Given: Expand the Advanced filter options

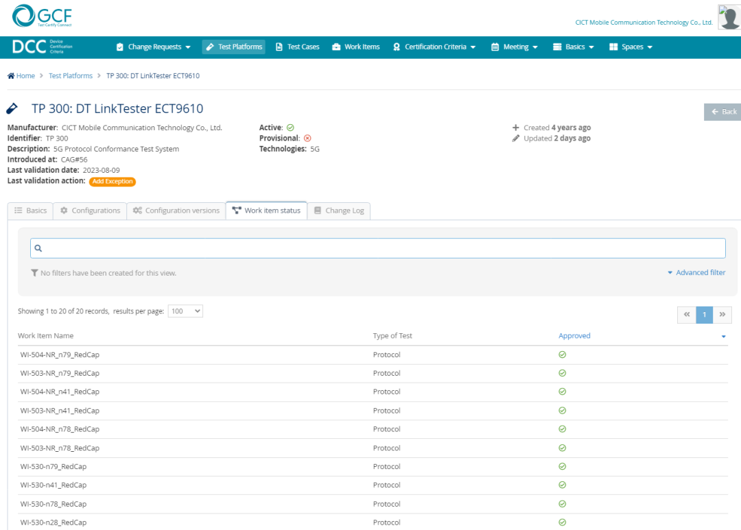Looking at the screenshot, I should tap(696, 273).
